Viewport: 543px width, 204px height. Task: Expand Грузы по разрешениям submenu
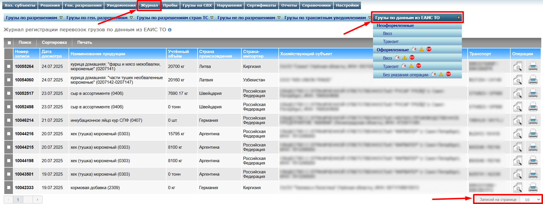pos(34,18)
